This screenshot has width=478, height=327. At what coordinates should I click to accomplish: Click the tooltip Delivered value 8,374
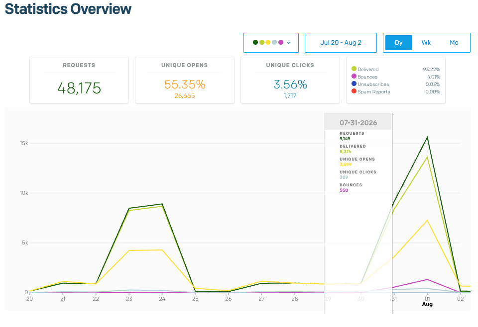[346, 152]
